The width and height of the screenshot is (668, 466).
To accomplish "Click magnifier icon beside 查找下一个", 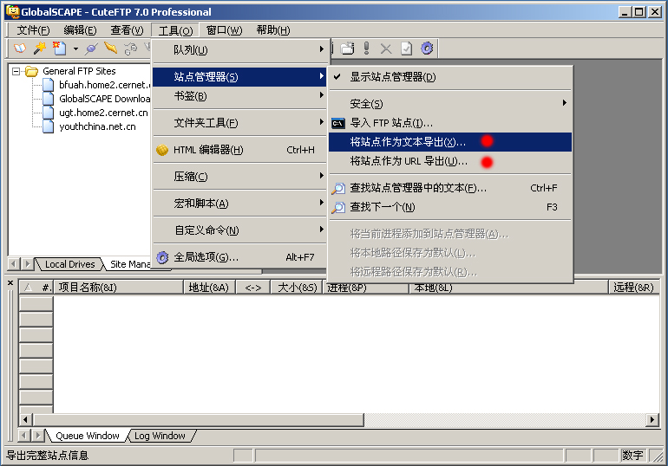I will 338,208.
